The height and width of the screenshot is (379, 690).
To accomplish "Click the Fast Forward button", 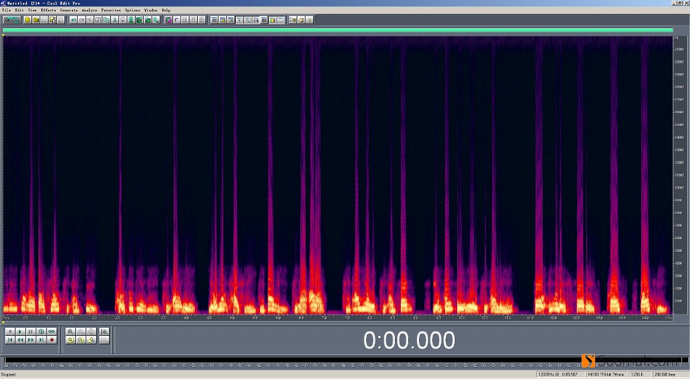I will coord(30,340).
